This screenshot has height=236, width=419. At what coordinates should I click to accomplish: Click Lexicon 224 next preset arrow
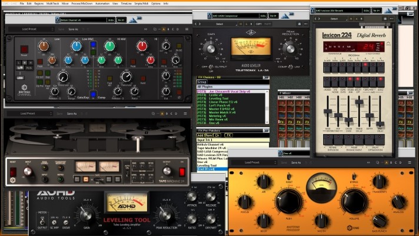pyautogui.click(x=319, y=19)
